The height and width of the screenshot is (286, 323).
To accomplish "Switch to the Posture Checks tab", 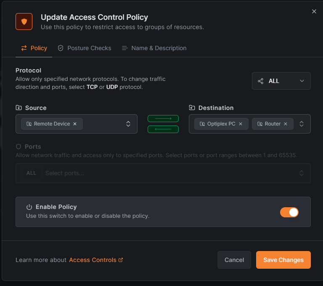I will tap(85, 48).
